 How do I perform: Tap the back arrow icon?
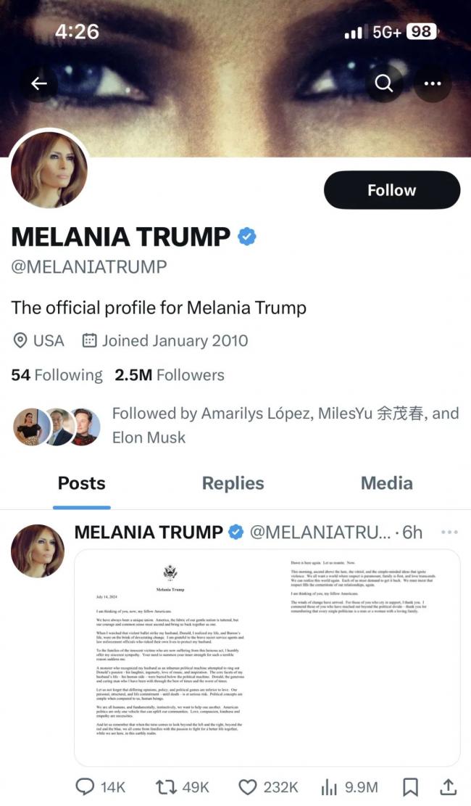click(x=39, y=83)
